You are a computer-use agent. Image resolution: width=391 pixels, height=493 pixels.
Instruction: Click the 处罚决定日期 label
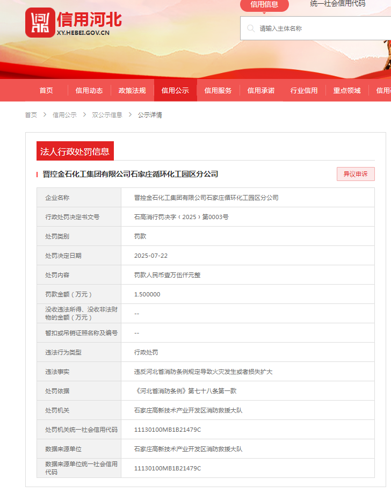(x=63, y=256)
